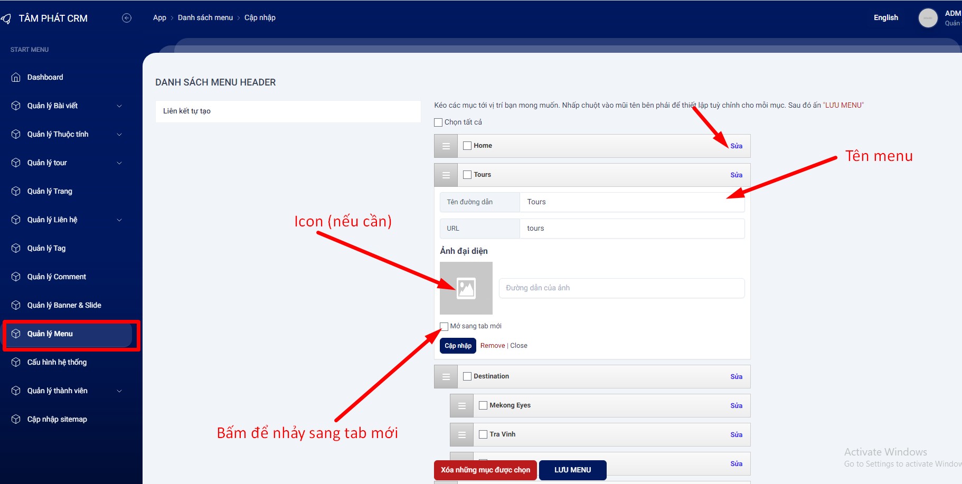Click the 'Ảnh đại diện' image placeholder
The height and width of the screenshot is (484, 962).
(x=466, y=288)
